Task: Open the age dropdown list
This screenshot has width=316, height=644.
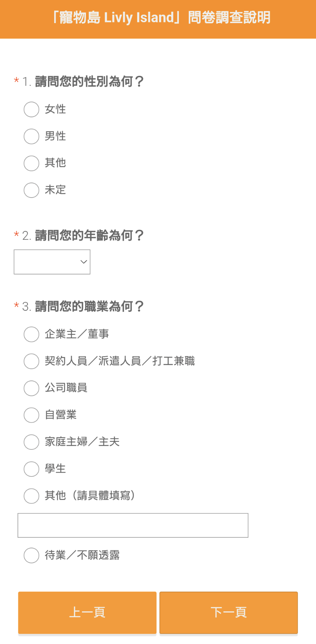Action: pos(52,262)
